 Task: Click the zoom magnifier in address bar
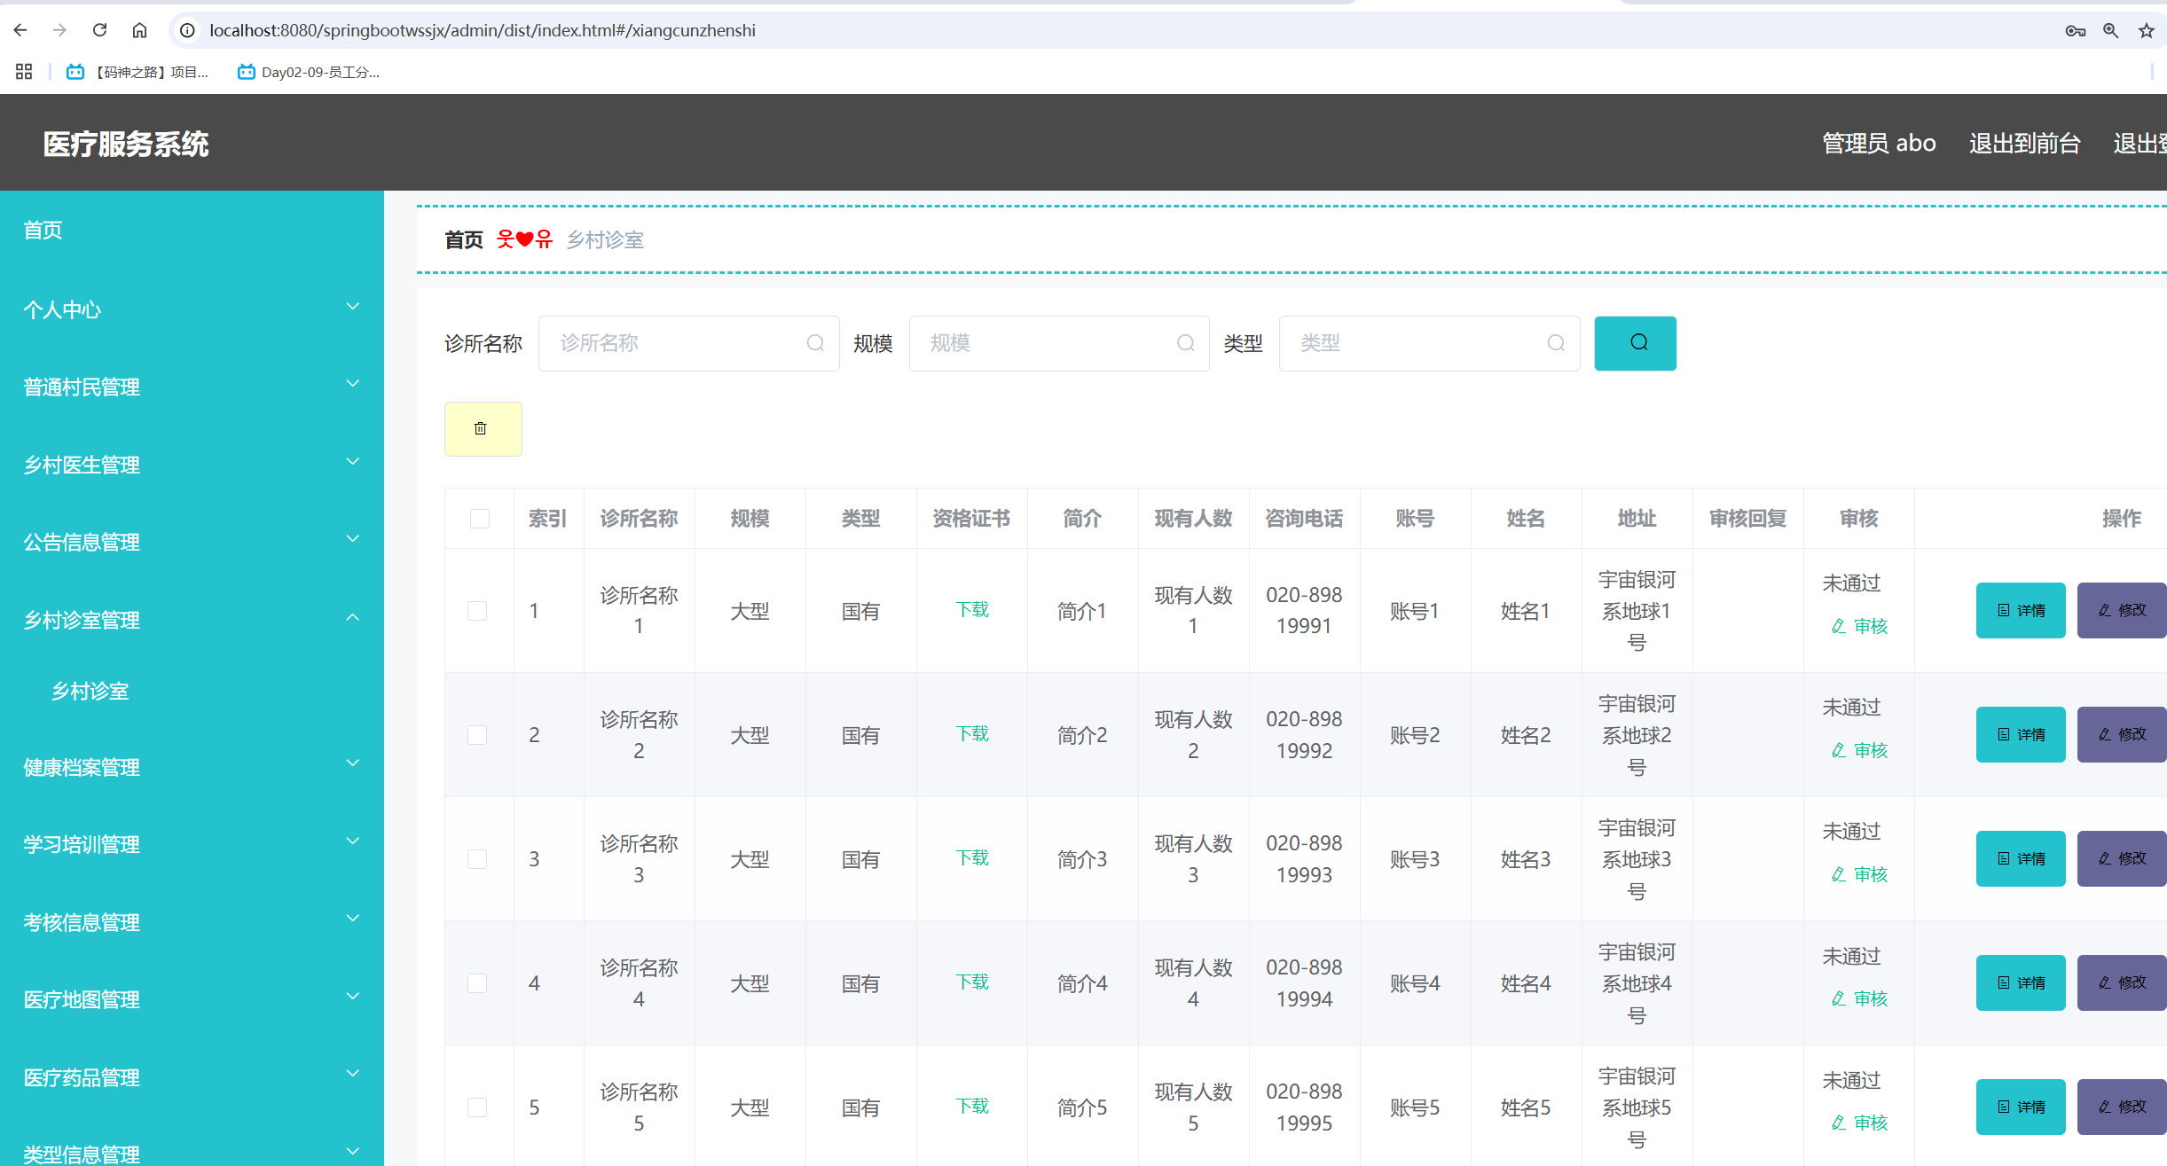tap(2111, 31)
